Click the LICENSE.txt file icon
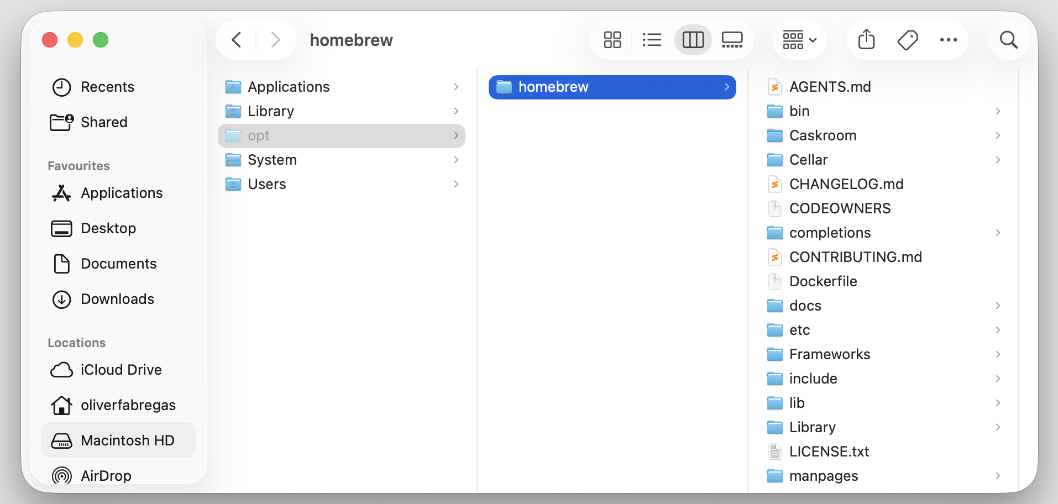The image size is (1058, 504). tap(775, 452)
